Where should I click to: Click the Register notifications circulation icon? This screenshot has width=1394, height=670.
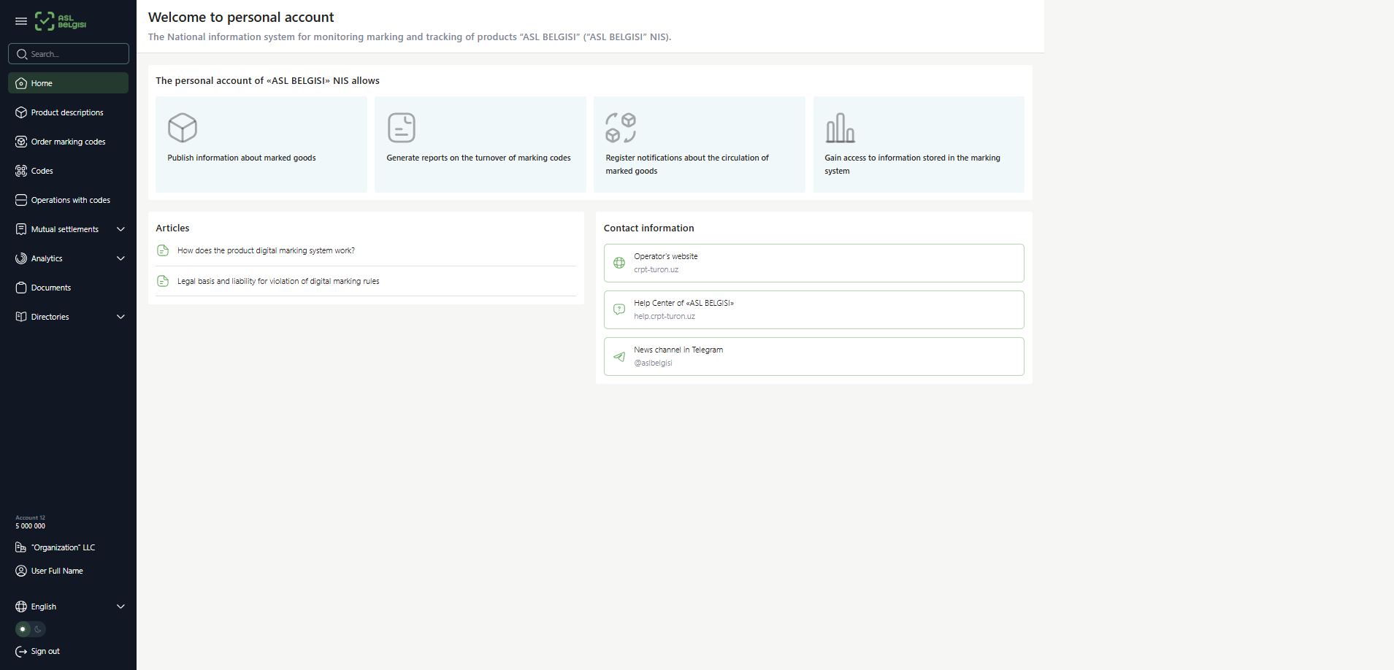pos(621,128)
